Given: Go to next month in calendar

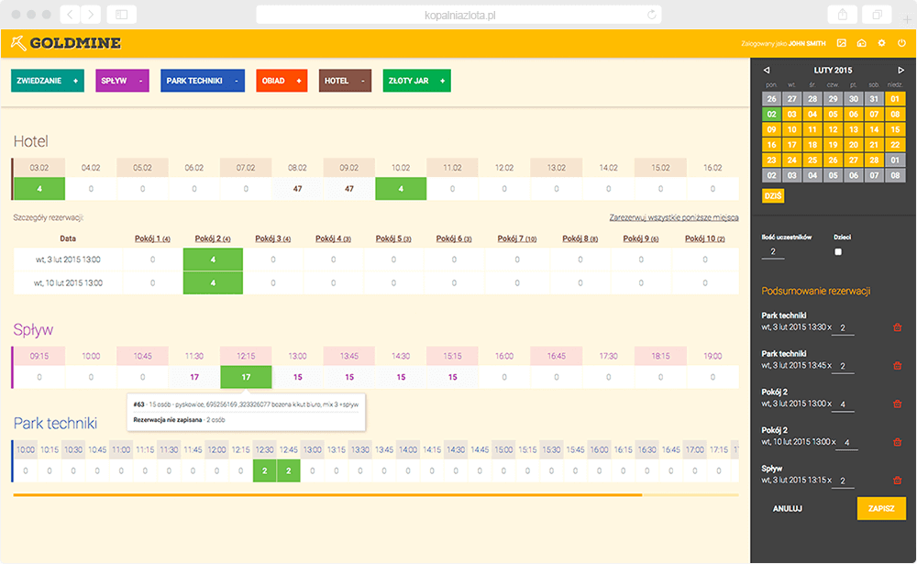Looking at the screenshot, I should (x=900, y=71).
